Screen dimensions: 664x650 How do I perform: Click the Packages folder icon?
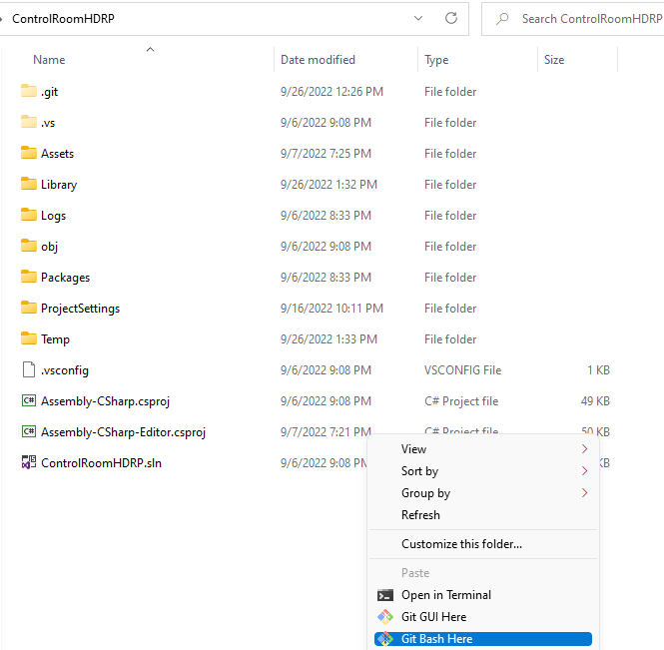29,277
